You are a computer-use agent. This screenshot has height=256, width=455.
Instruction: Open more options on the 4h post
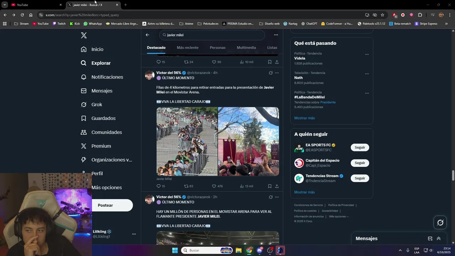point(277,73)
